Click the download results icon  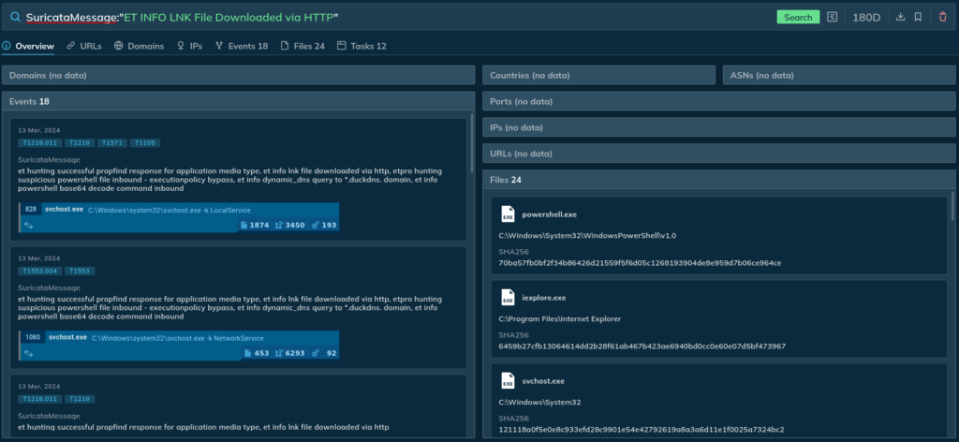coord(900,17)
